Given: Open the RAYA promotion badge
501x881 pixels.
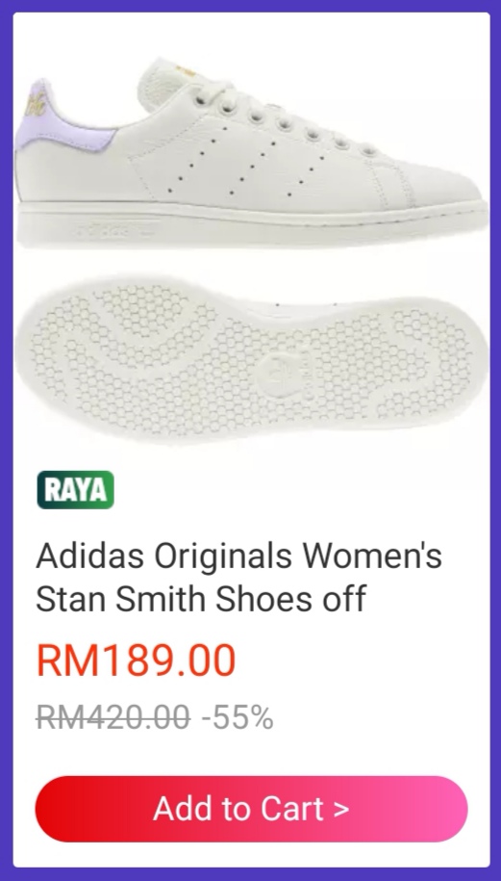Looking at the screenshot, I should [x=76, y=490].
